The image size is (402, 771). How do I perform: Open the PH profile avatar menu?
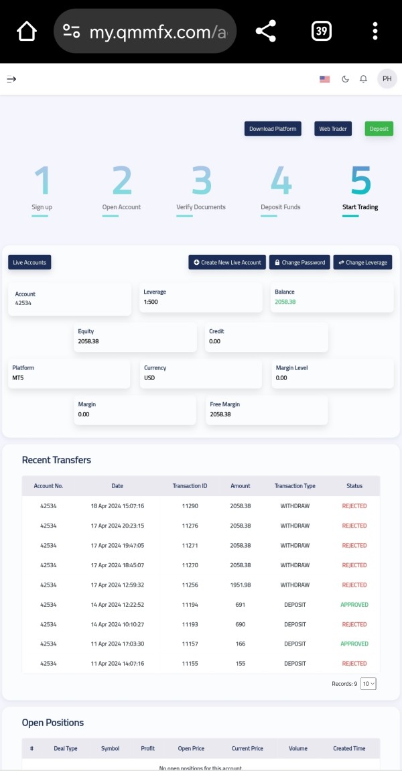click(387, 78)
